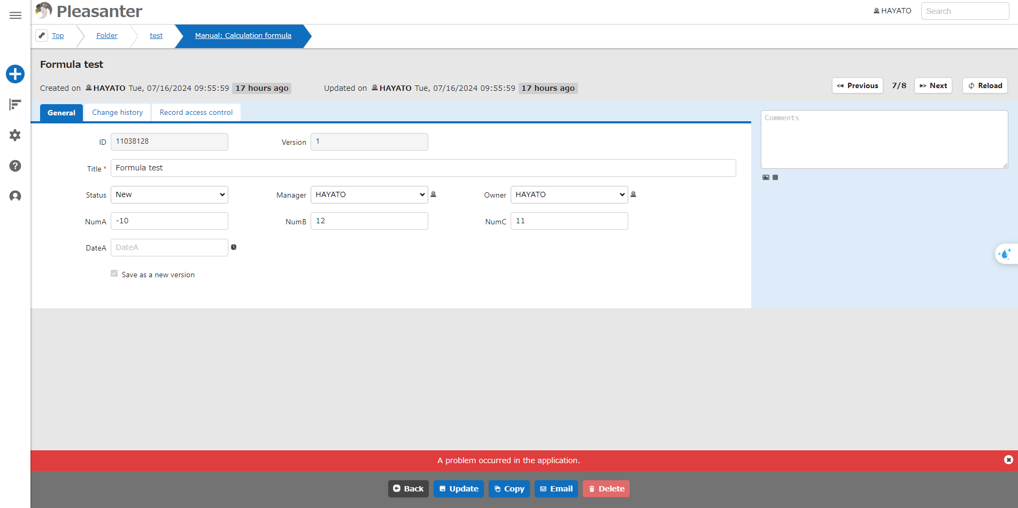Screen dimensions: 1018x508
Task: Click into the Comments text area
Action: coord(884,139)
